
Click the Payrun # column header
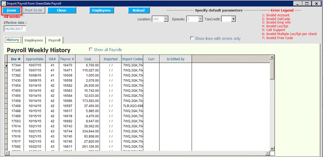coord(67,59)
